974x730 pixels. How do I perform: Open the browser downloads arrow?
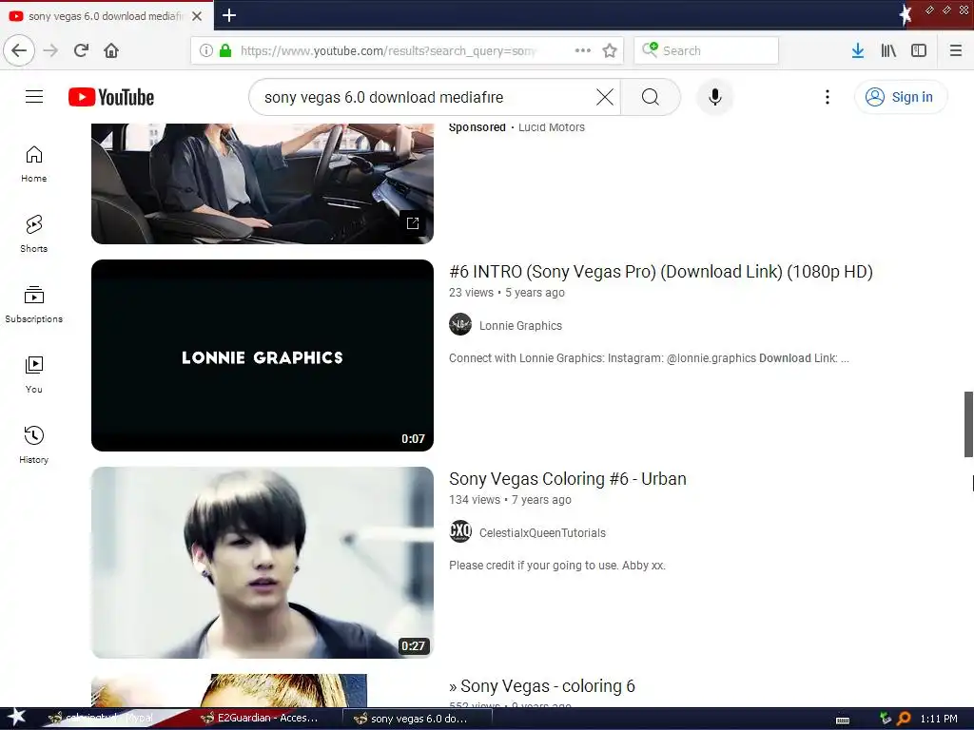pos(857,50)
